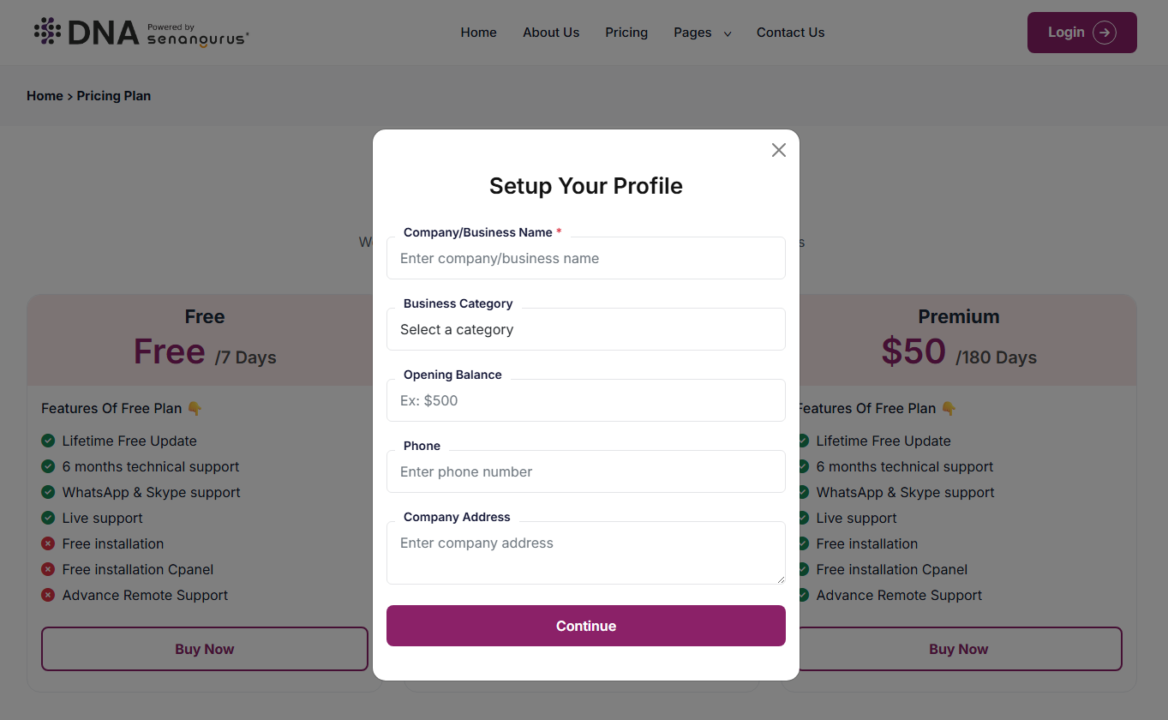This screenshot has width=1168, height=720.
Task: Close the Setup Your Profile dialog
Action: (x=778, y=150)
